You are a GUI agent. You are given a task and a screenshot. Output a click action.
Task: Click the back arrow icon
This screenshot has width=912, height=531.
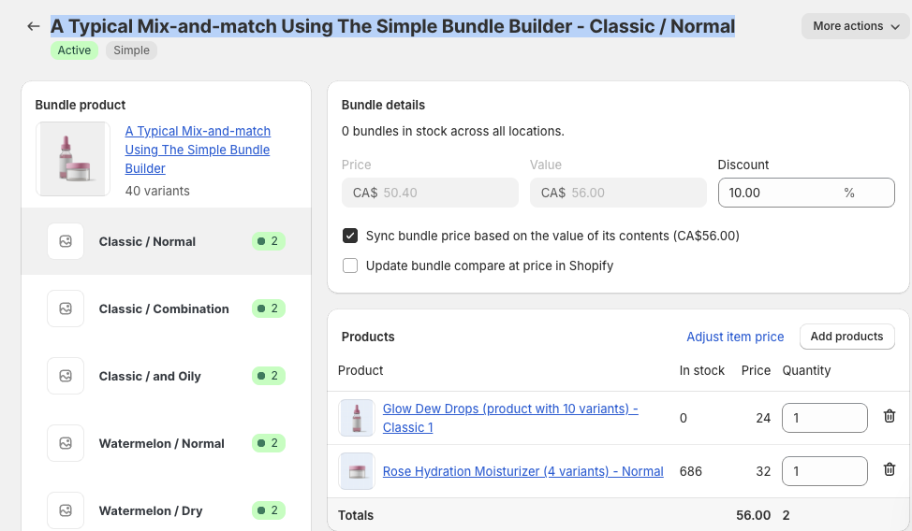pos(33,26)
